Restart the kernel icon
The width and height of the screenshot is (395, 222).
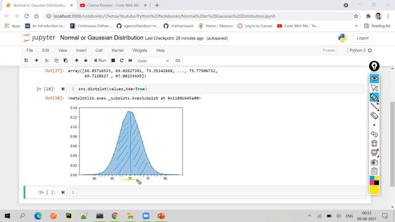click(122, 60)
